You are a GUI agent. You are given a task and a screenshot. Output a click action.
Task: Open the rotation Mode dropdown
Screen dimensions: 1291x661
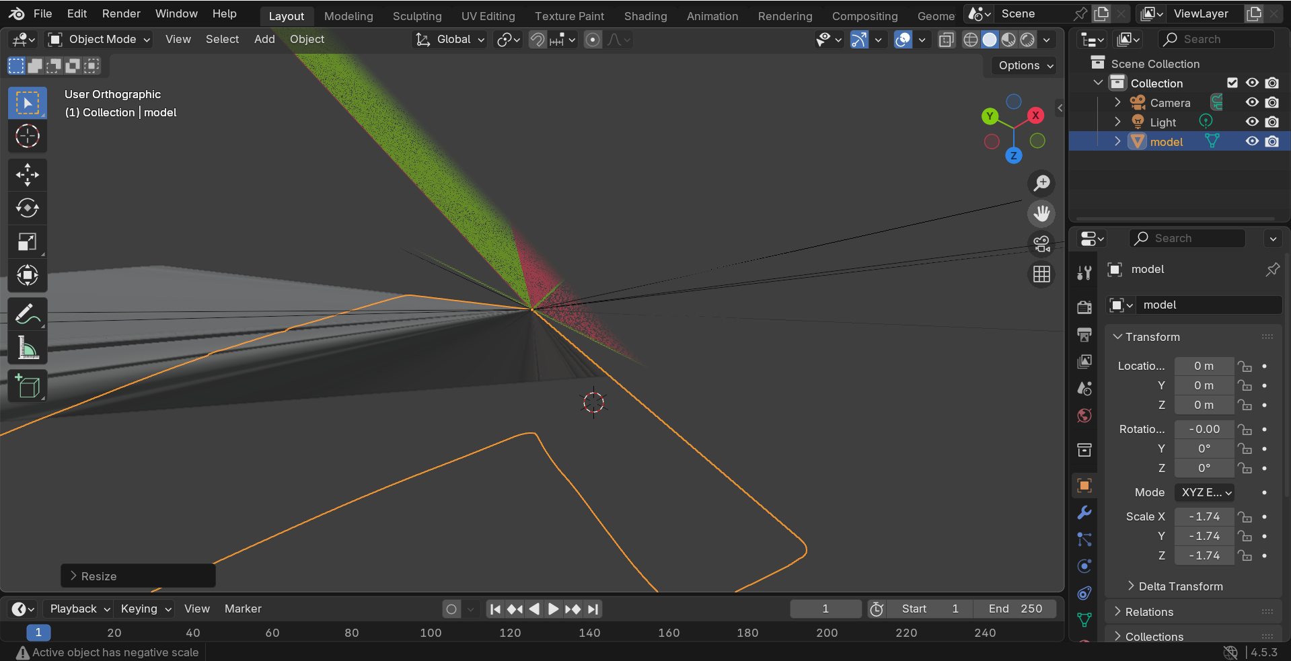1204,492
